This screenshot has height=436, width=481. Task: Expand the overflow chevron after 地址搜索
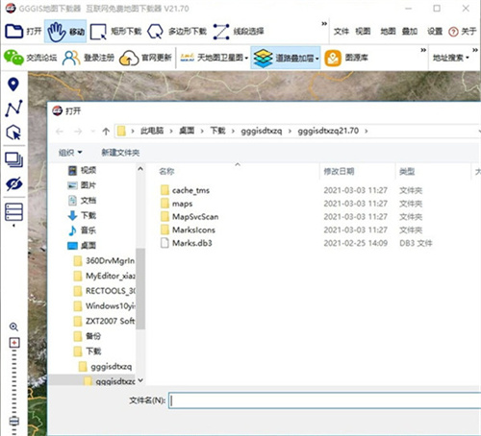click(475, 50)
